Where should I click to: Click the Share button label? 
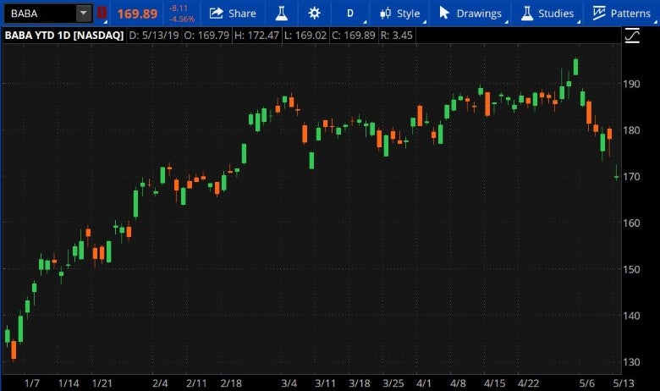point(242,13)
